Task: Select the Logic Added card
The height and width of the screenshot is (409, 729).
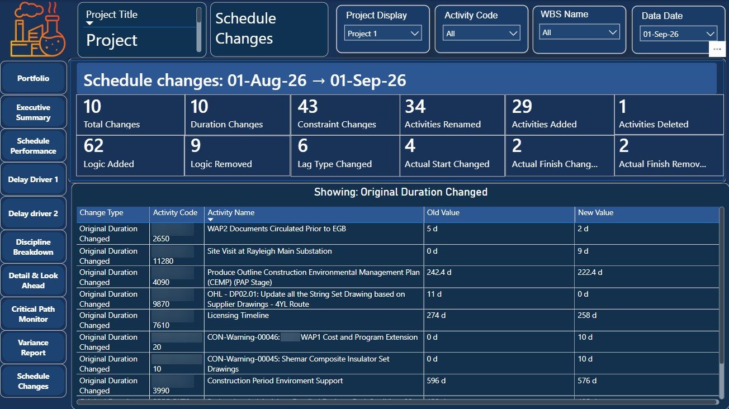Action: coord(131,155)
